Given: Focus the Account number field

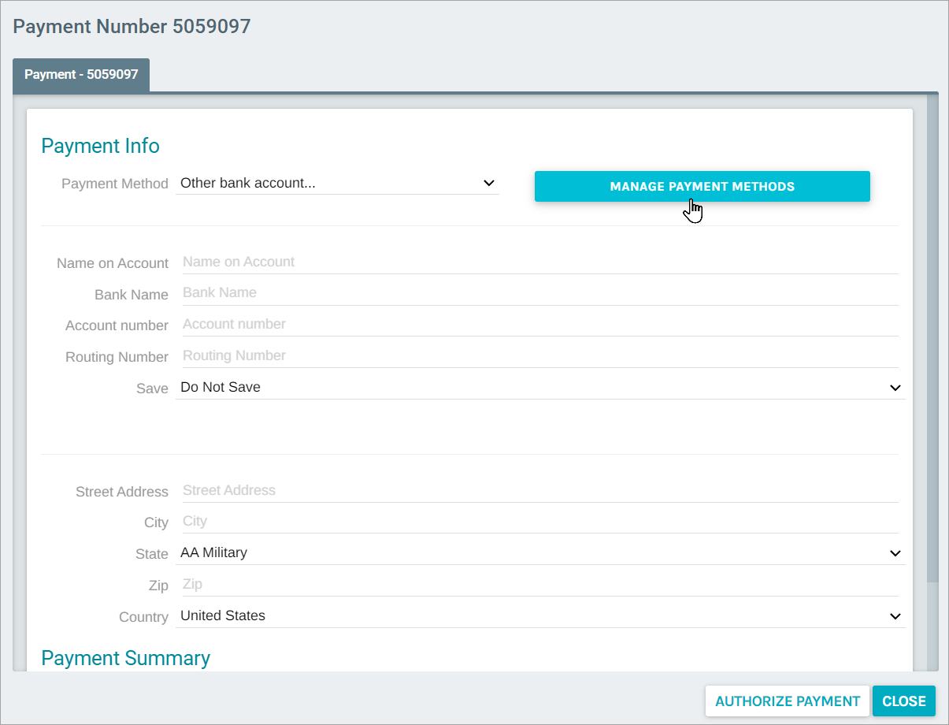Looking at the screenshot, I should coord(540,324).
